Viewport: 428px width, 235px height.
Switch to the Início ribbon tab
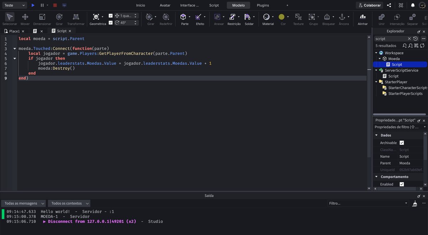pyautogui.click(x=141, y=5)
